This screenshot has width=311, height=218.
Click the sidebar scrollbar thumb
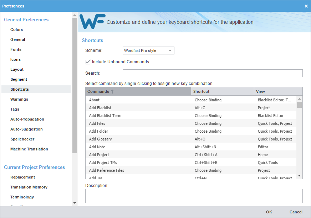click(x=75, y=85)
